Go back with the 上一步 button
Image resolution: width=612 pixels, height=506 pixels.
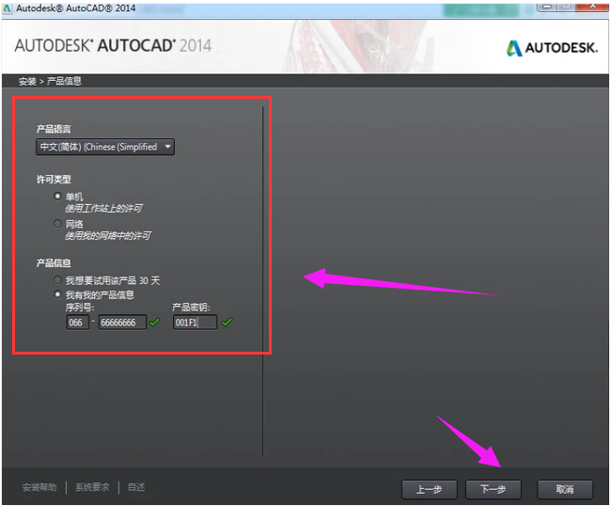429,489
